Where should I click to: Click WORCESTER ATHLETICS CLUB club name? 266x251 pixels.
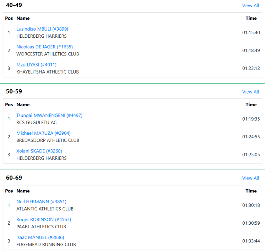tap(48, 54)
